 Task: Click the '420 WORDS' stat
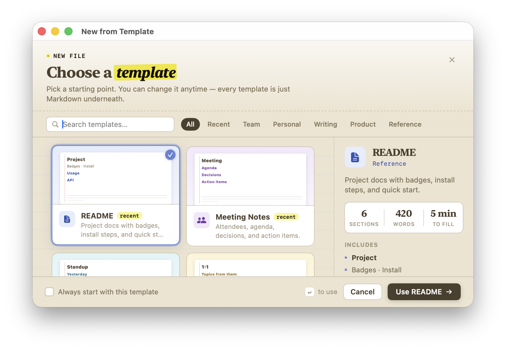tap(404, 218)
